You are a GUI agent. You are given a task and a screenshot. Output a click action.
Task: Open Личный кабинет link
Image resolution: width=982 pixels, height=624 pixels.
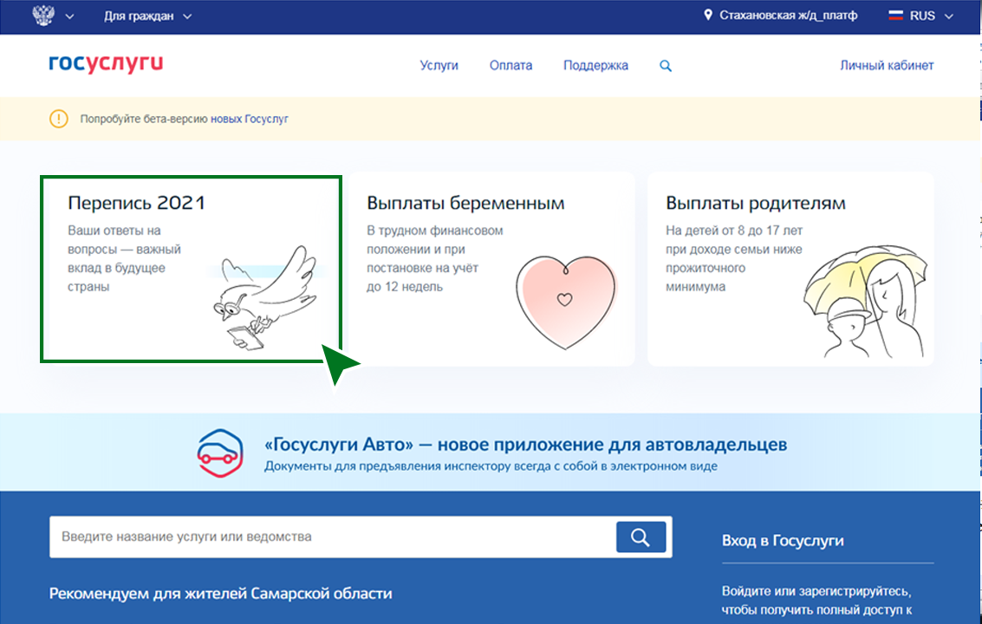coord(887,65)
